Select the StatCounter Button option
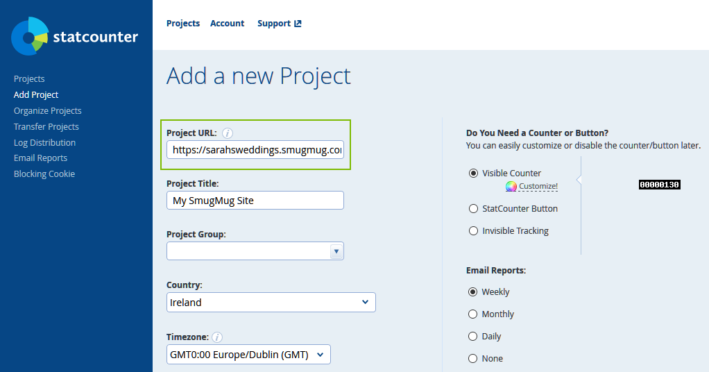Screen dimensions: 709x372 tap(473, 209)
